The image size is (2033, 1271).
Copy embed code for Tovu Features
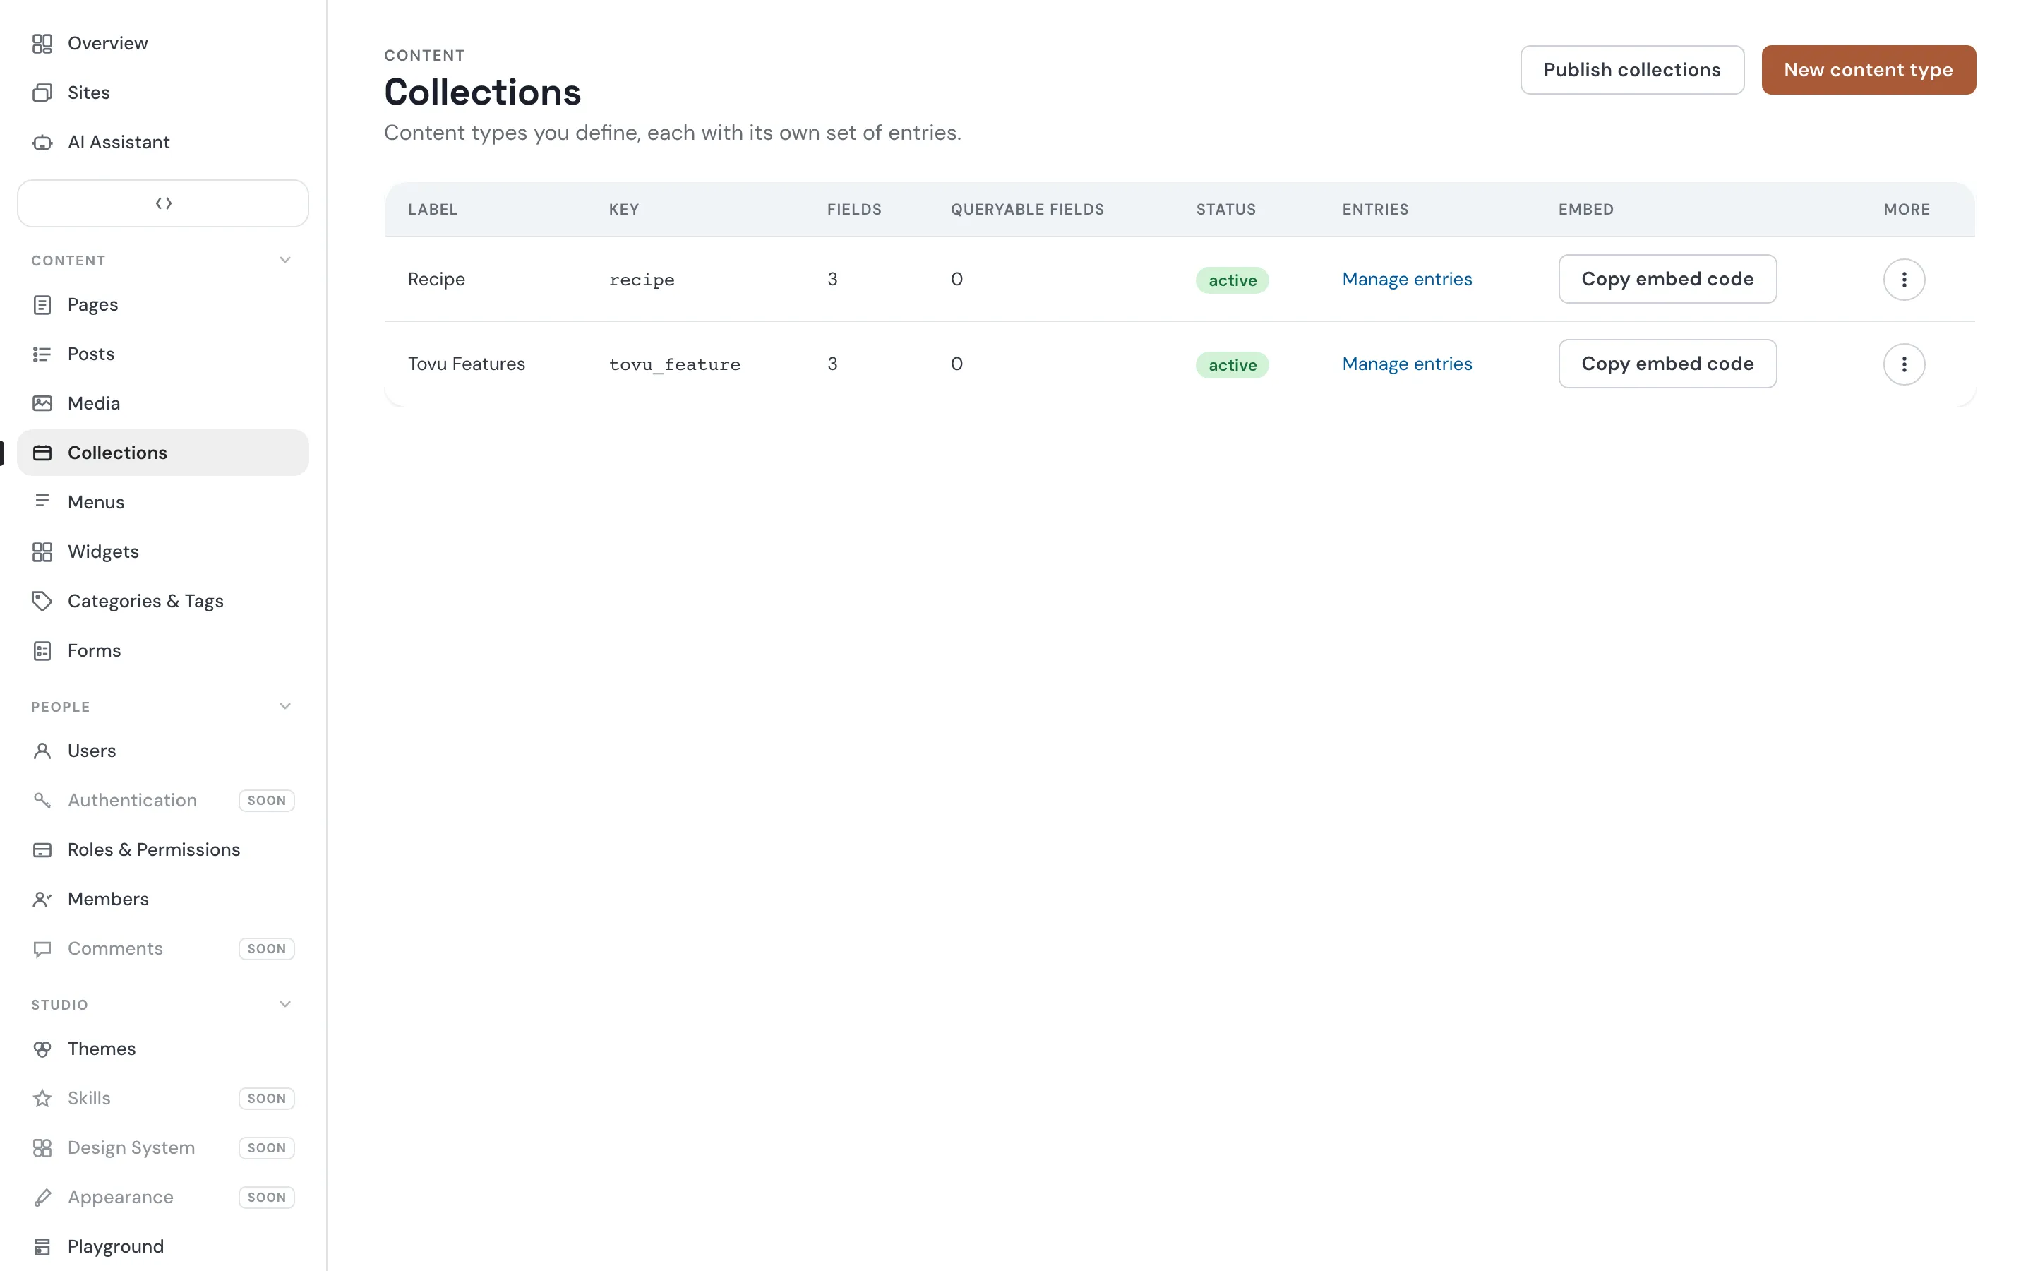(1667, 364)
